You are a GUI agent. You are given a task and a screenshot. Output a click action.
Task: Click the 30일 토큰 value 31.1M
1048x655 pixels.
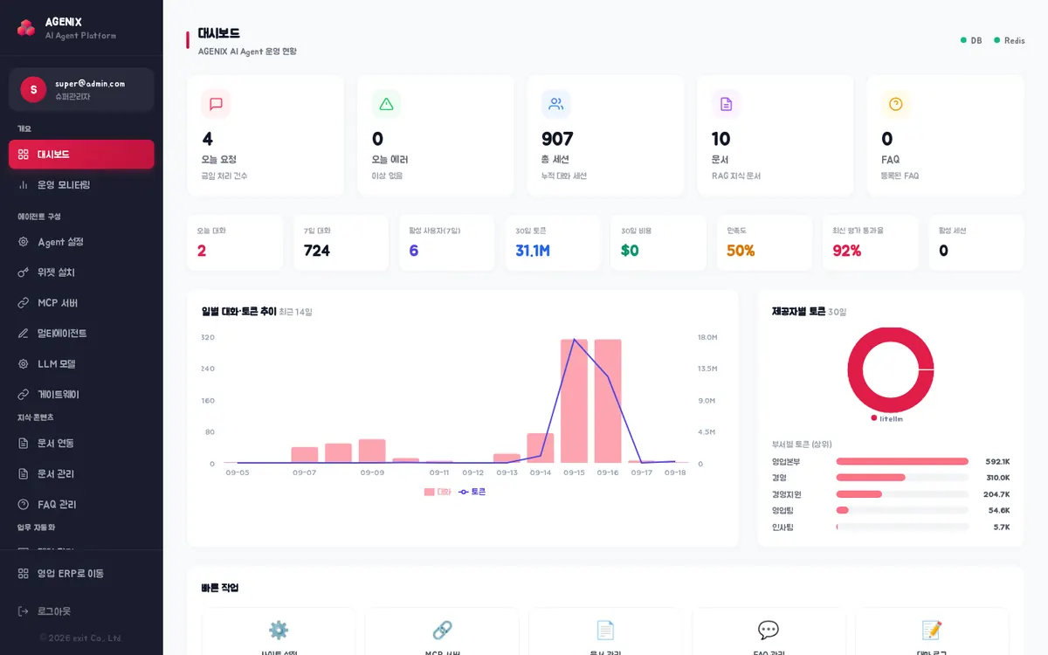pyautogui.click(x=533, y=251)
